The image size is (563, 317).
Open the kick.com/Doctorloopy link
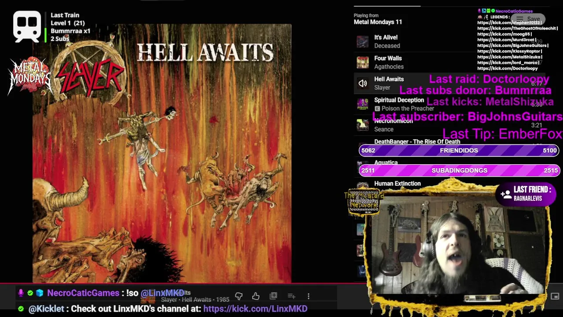coord(508,68)
